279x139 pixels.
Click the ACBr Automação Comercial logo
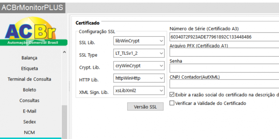point(33,32)
